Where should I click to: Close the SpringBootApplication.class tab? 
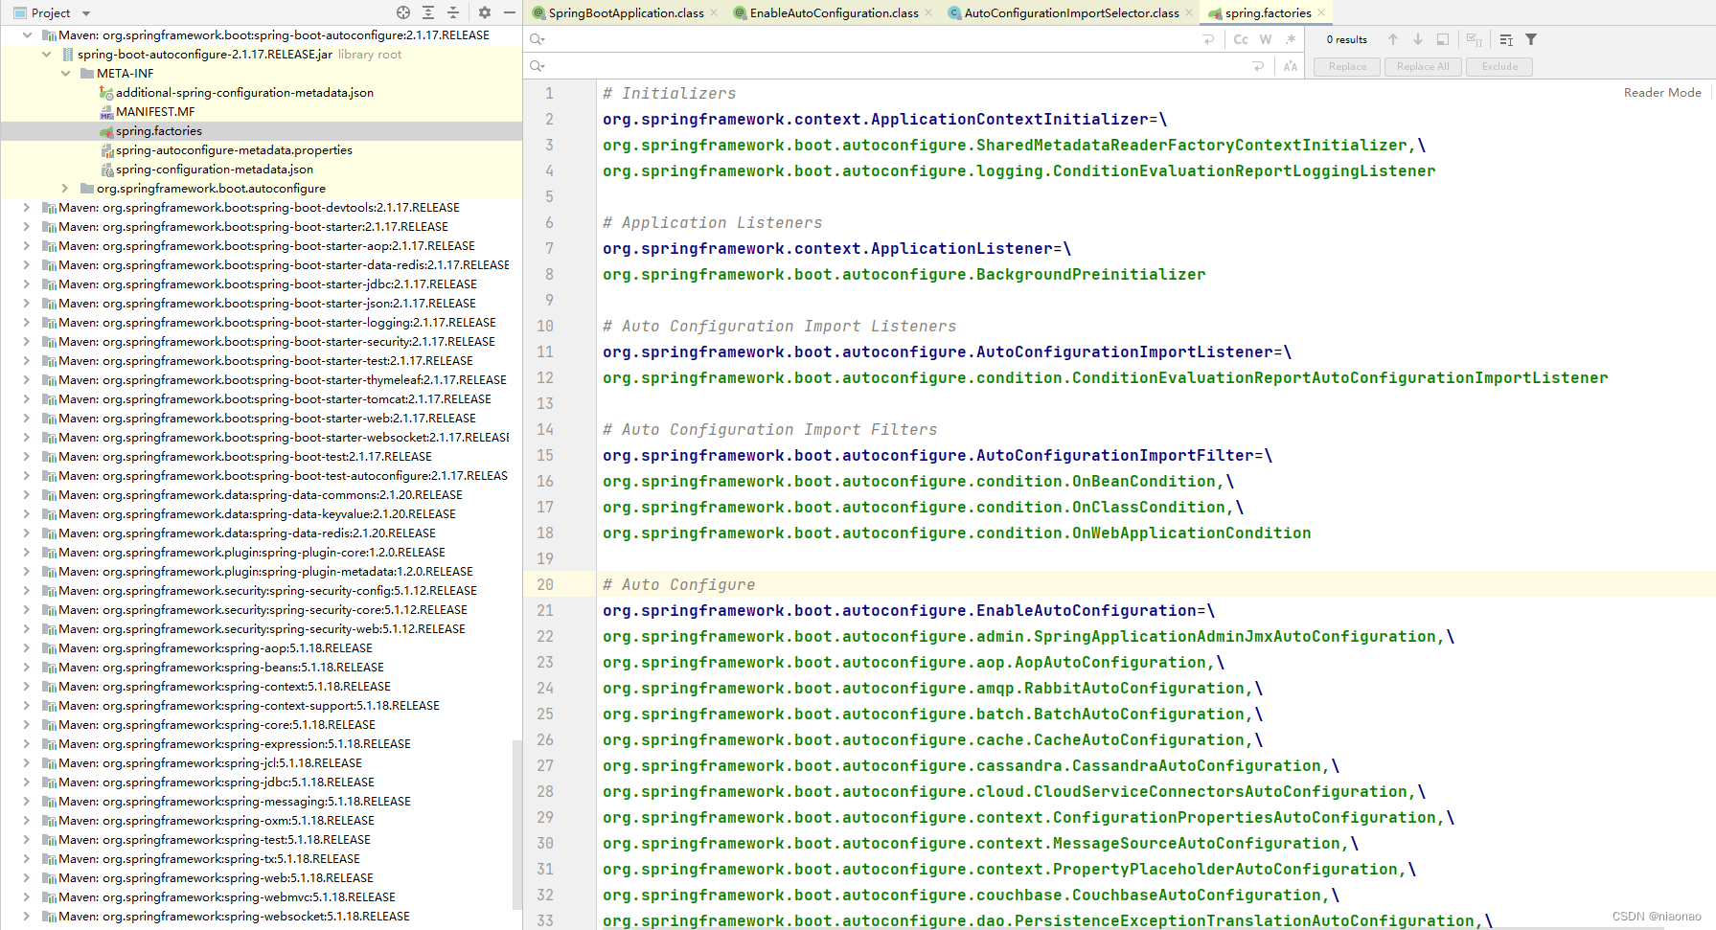[714, 12]
